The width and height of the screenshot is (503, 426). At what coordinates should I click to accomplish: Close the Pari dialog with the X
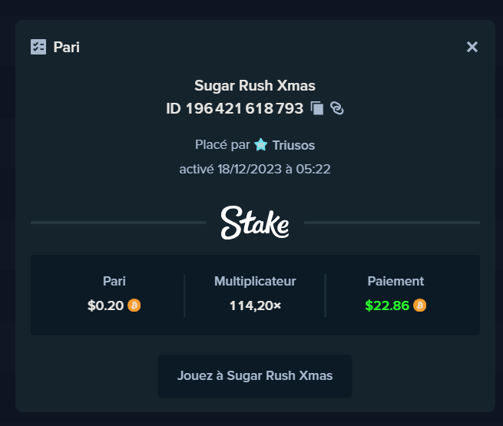point(472,47)
